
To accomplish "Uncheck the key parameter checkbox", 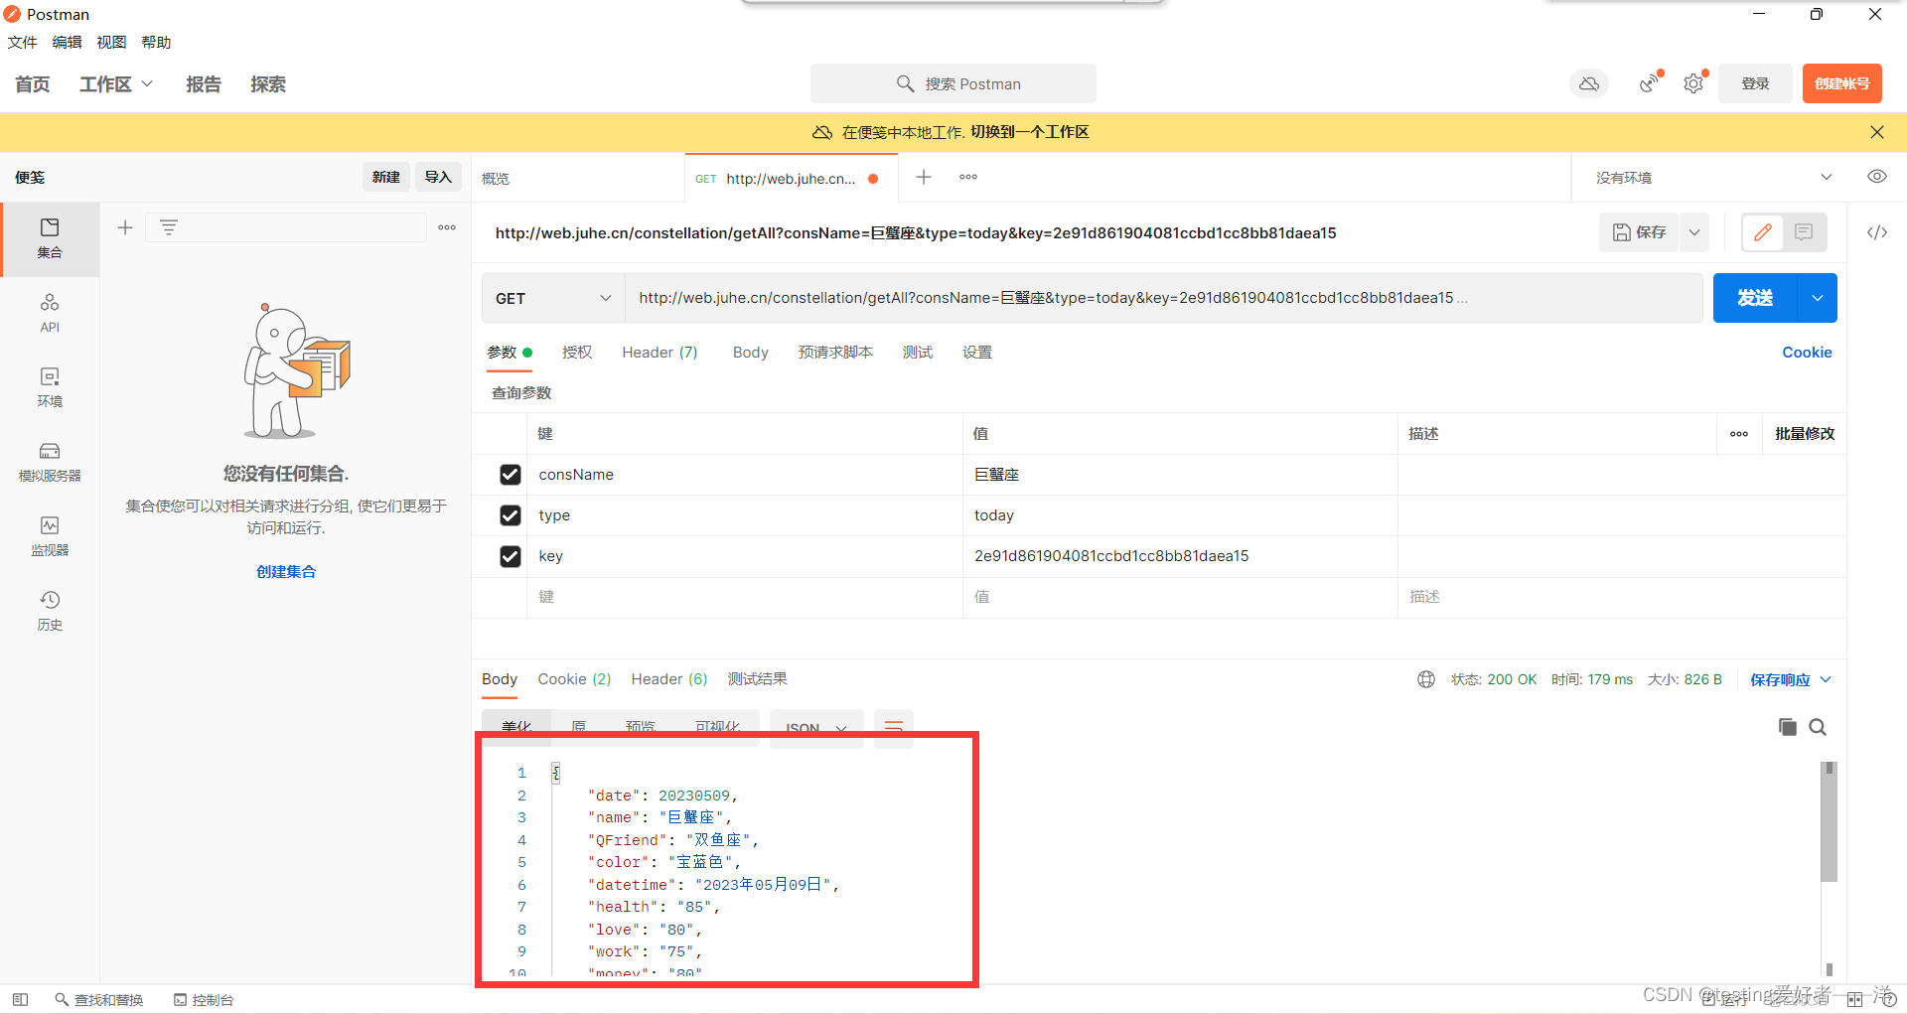I will pos(511,556).
